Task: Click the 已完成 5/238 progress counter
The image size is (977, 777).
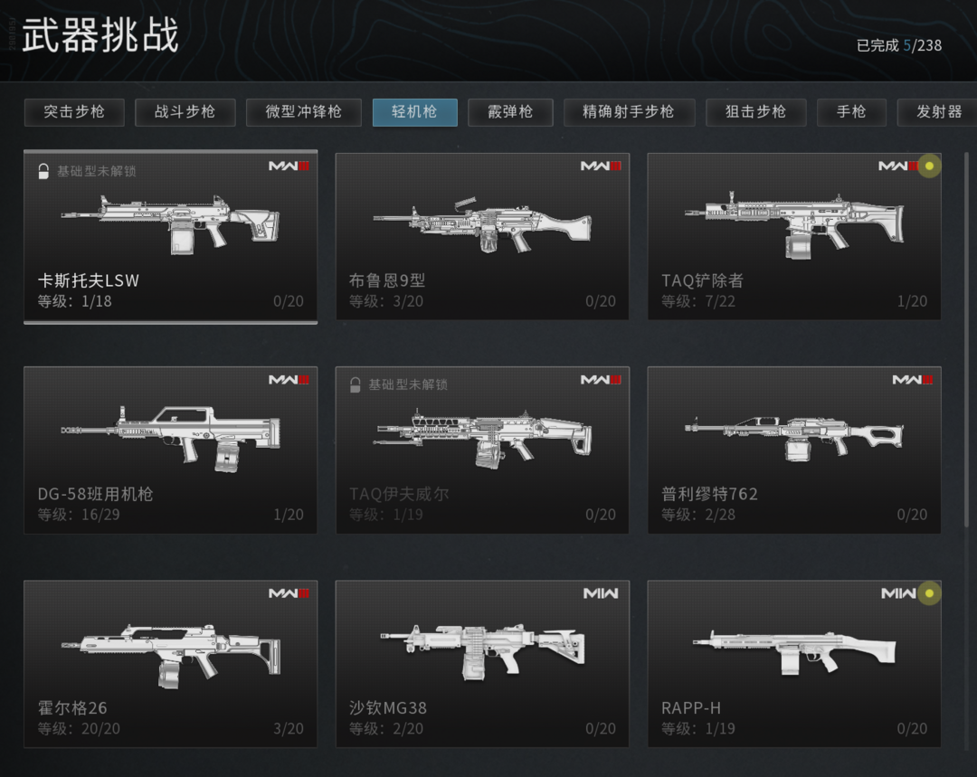Action: tap(899, 45)
